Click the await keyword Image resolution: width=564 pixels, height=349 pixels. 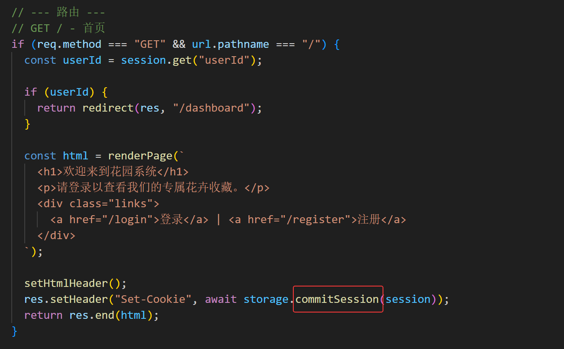click(x=221, y=299)
